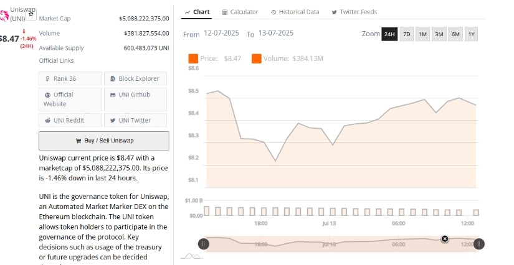Switch zoom to 1Y
The height and width of the screenshot is (265, 514).
[472, 34]
